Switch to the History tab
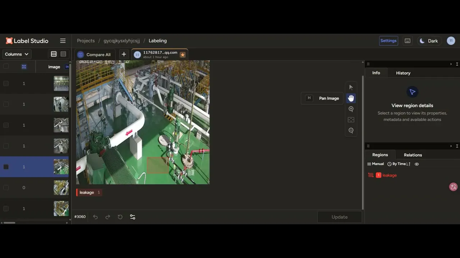Viewport: 460px width, 258px height. point(403,73)
